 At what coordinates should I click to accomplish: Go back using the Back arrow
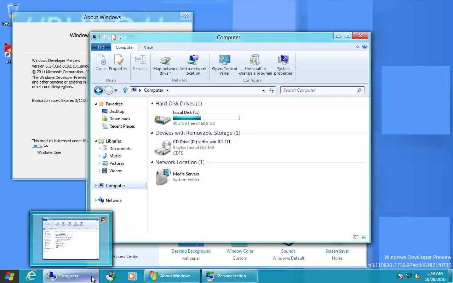pyautogui.click(x=98, y=90)
